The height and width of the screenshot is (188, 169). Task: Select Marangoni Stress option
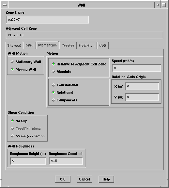28,136
